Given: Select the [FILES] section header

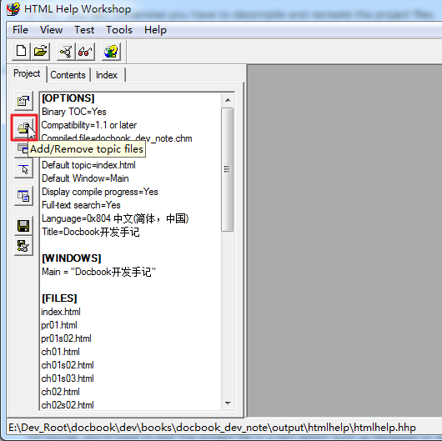Looking at the screenshot, I should (x=59, y=298).
